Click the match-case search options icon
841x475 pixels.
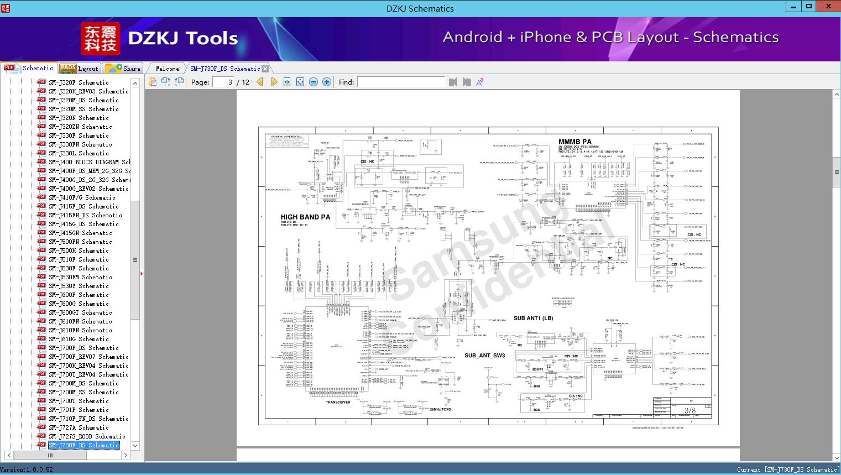(479, 82)
